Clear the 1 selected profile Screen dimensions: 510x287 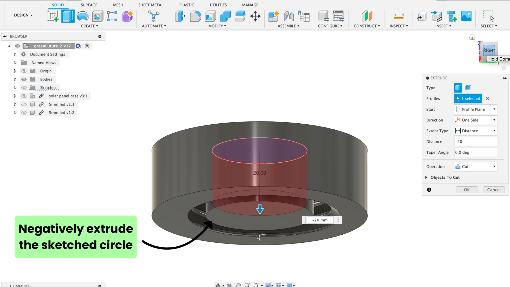(487, 98)
